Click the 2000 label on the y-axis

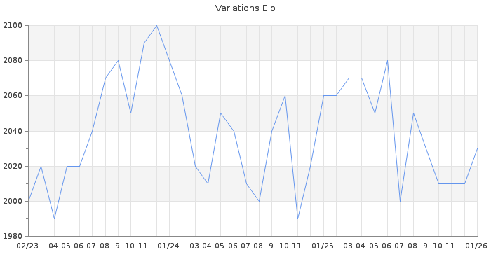click(13, 202)
